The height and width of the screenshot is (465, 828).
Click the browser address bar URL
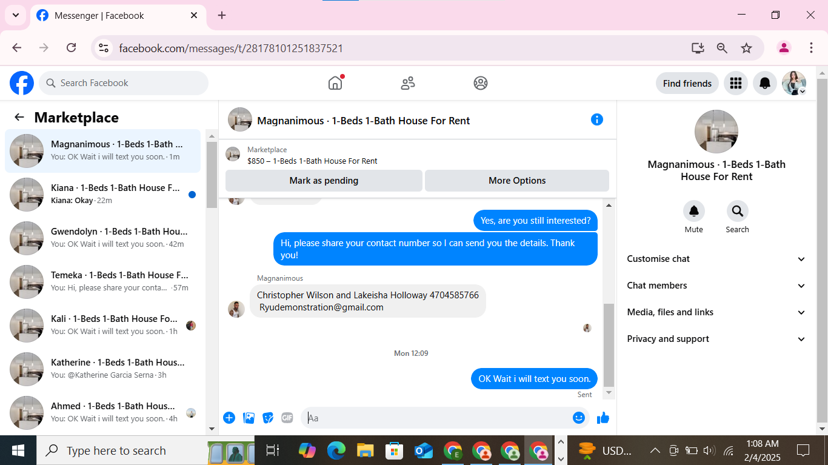[231, 48]
